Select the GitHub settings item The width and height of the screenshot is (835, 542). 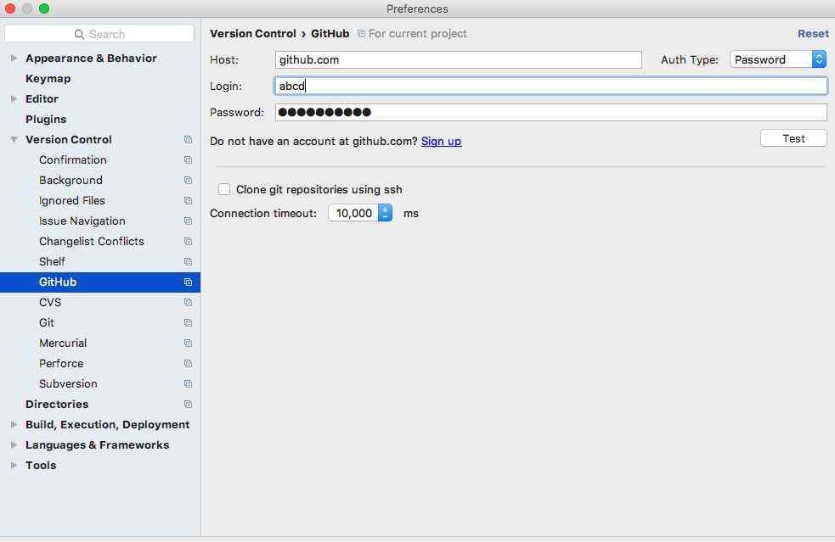(100, 282)
